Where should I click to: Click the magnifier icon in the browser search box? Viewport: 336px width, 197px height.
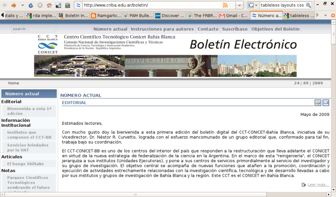pos(308,5)
